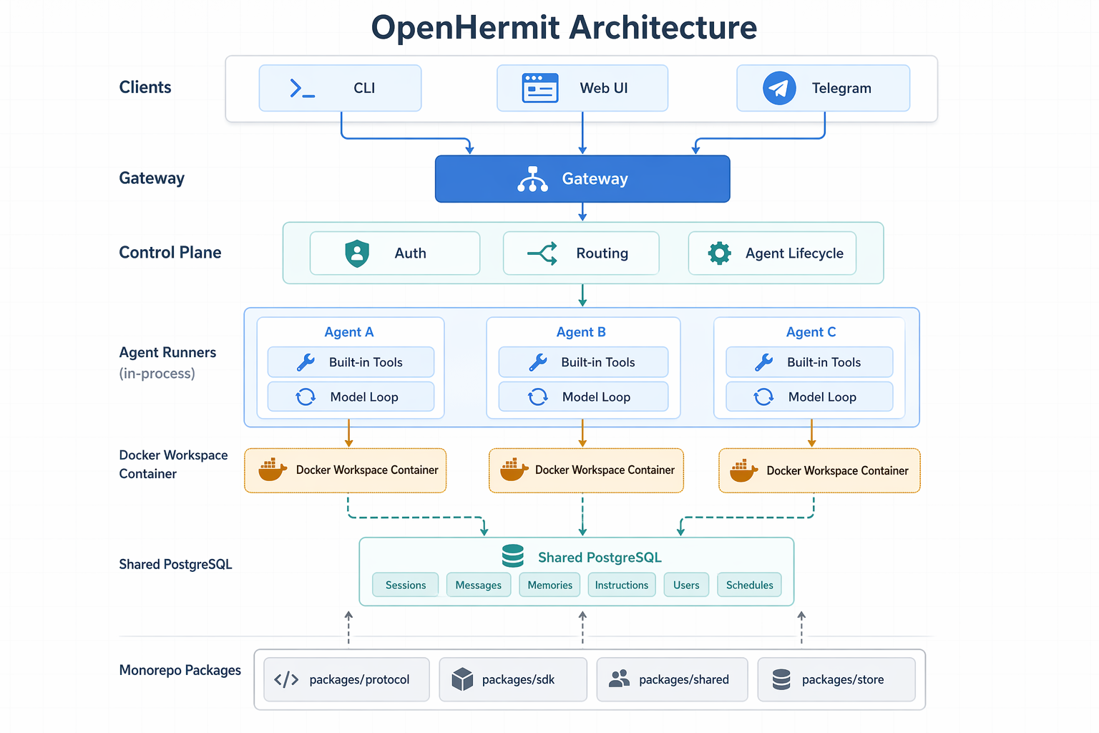Click Agent A's Built-in Tools label
1099x733 pixels.
tap(366, 362)
